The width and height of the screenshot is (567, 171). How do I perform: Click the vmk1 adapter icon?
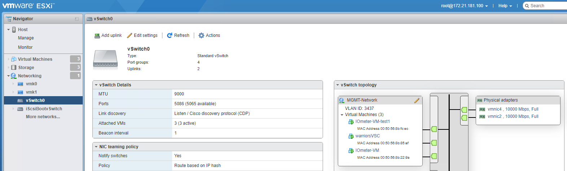point(20,92)
